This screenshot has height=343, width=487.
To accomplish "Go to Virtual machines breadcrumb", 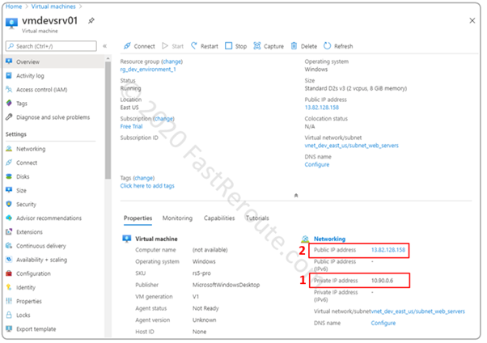I will [x=53, y=6].
